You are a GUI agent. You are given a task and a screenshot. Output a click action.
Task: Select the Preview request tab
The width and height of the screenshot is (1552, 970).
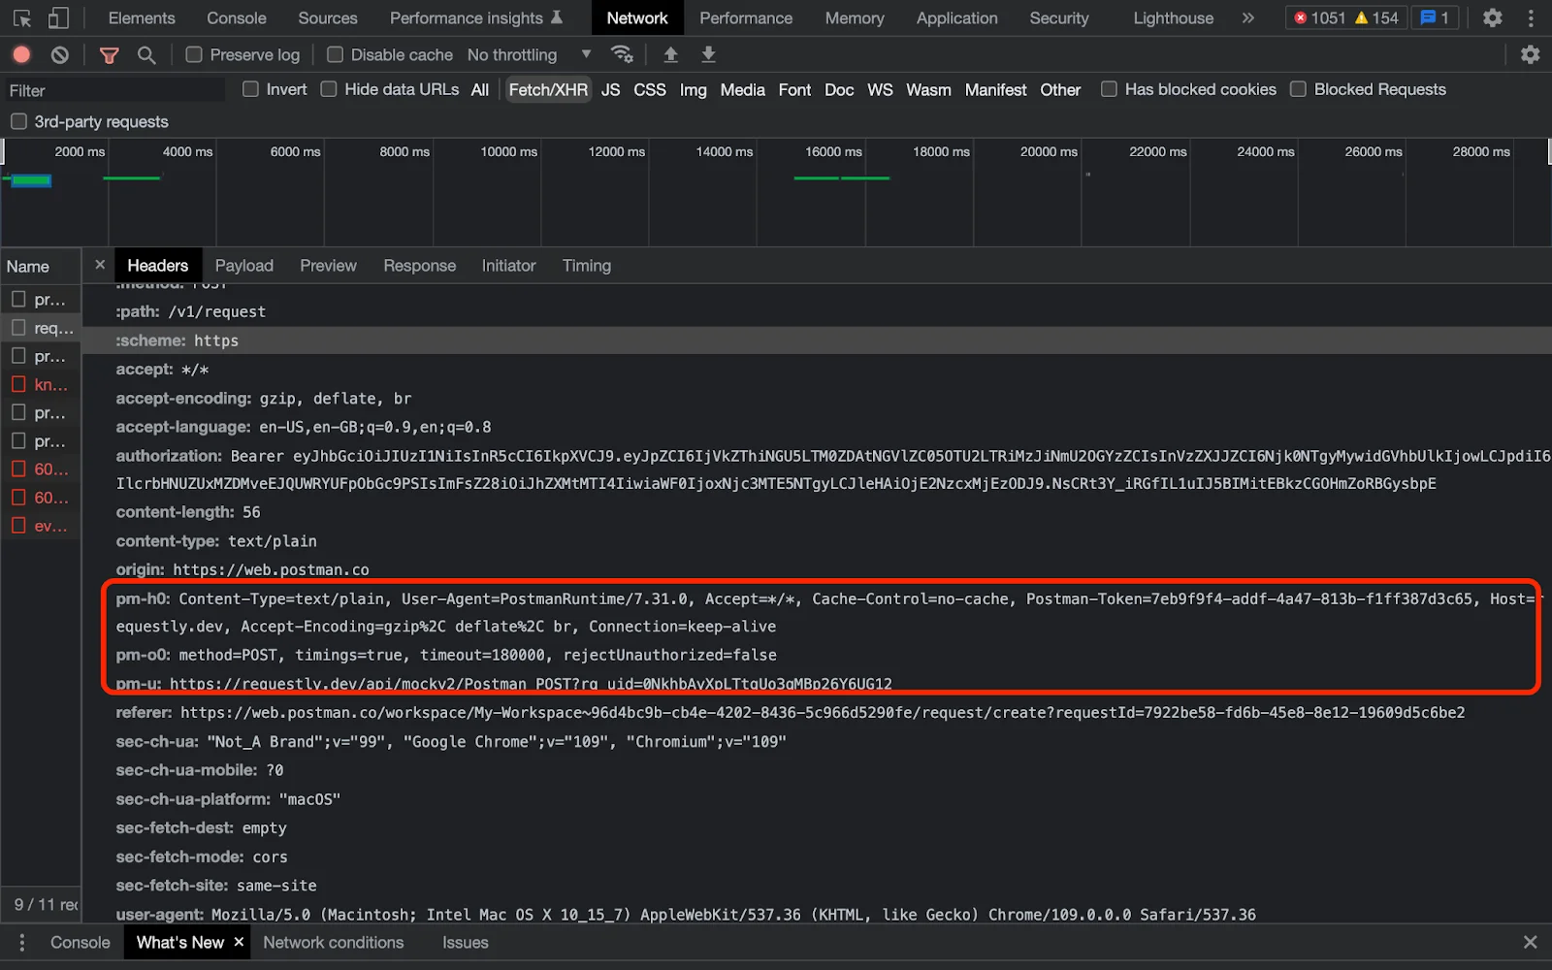(x=328, y=265)
